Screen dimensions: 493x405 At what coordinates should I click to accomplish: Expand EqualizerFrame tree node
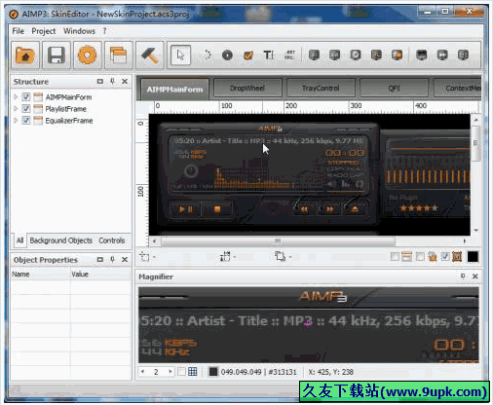16,120
